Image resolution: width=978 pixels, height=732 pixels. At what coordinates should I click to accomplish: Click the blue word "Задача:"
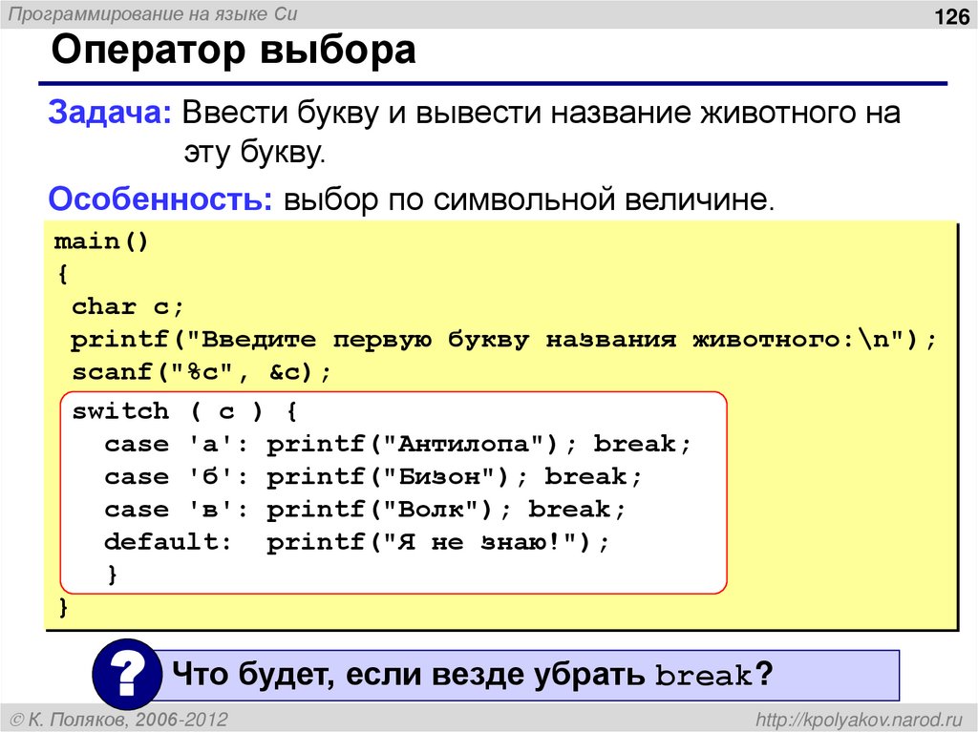[110, 113]
